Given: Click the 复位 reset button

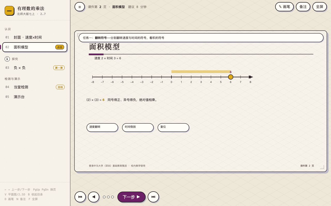Looking at the screenshot, I should pos(173,127).
